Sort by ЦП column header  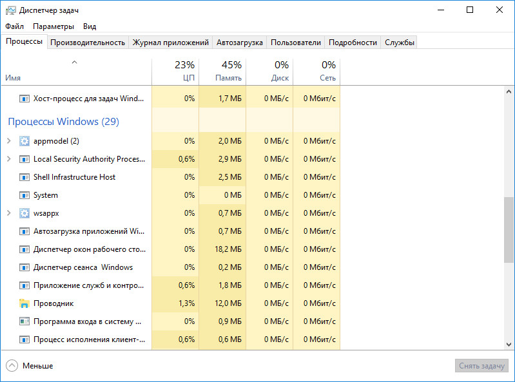click(175, 72)
